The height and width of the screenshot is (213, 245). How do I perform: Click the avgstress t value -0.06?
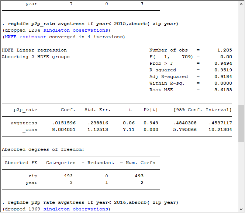pyautogui.click(x=127, y=123)
